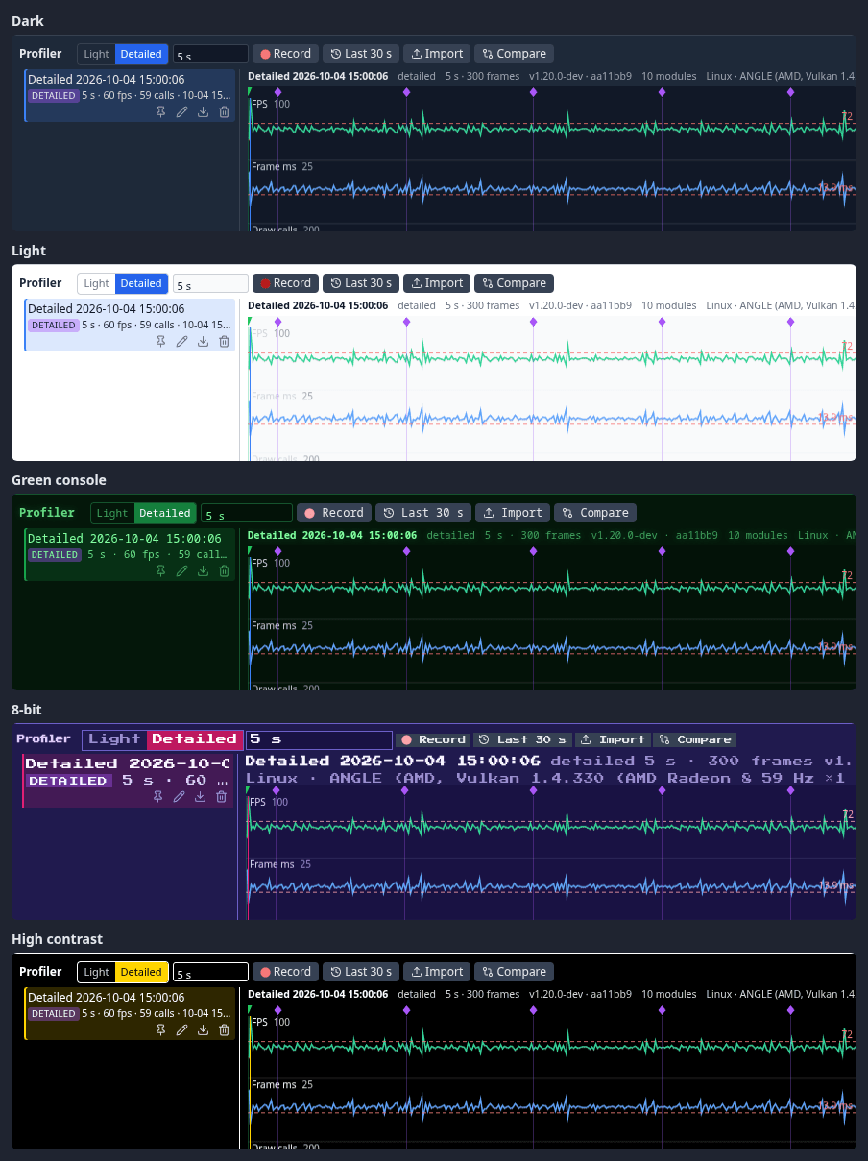
Task: Switch to Light mode in the 8-bit profiler
Action: coord(114,739)
